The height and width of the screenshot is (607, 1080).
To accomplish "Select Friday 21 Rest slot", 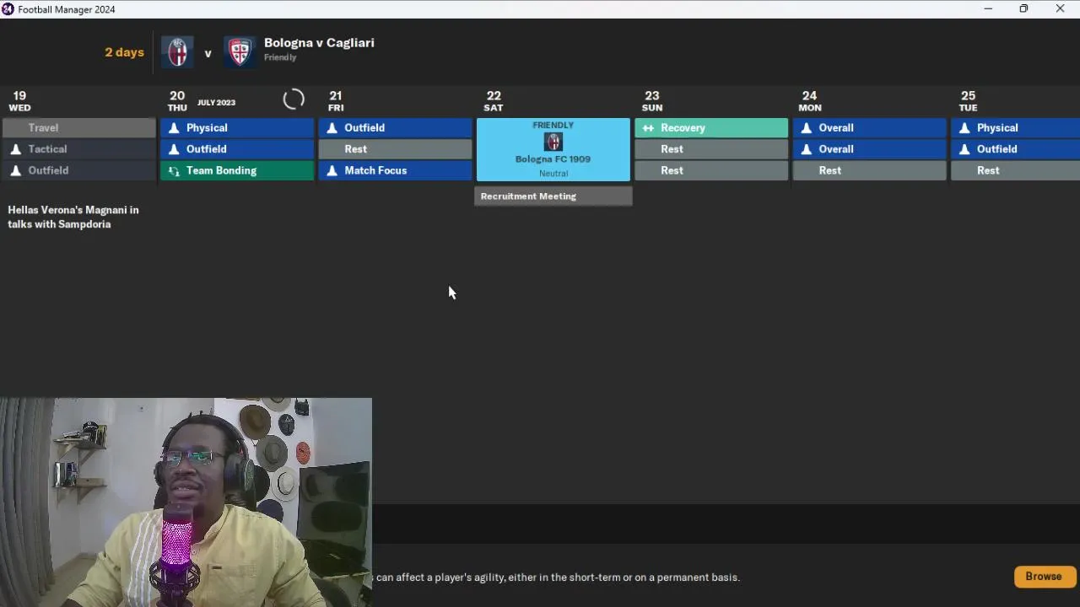I will click(395, 149).
